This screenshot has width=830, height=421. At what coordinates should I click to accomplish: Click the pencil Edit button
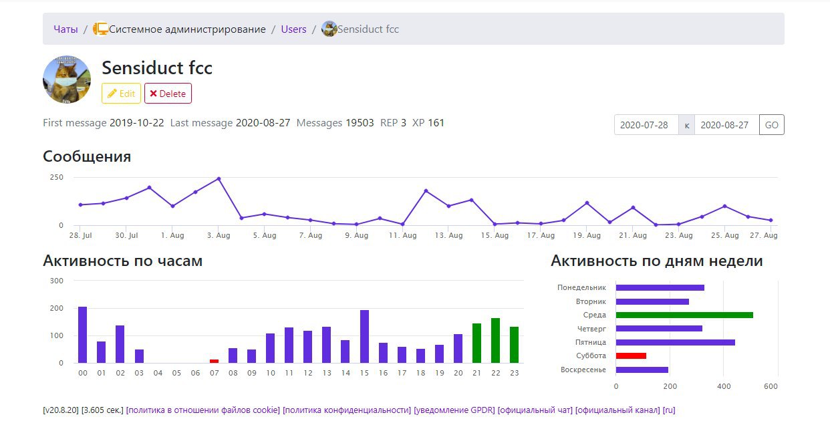point(121,94)
